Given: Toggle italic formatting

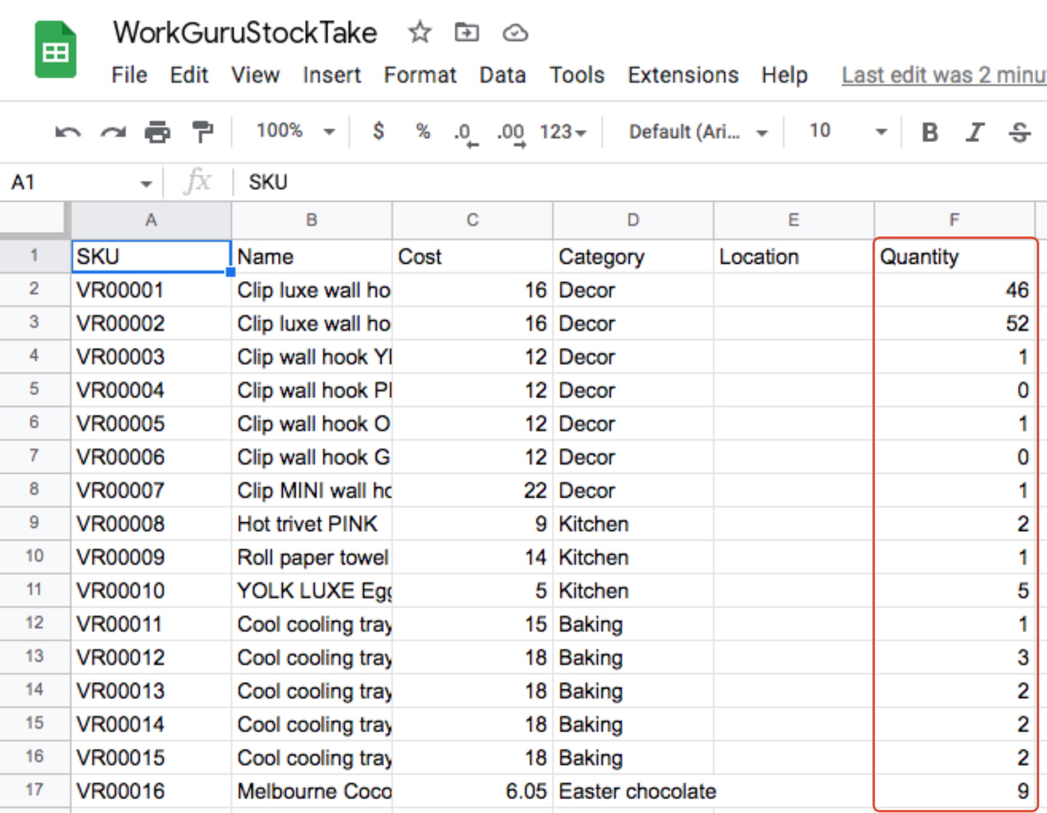Looking at the screenshot, I should [x=975, y=132].
